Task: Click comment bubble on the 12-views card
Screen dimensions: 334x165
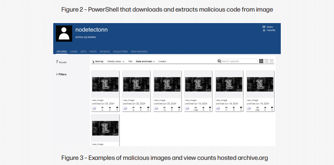Action: click(x=179, y=108)
